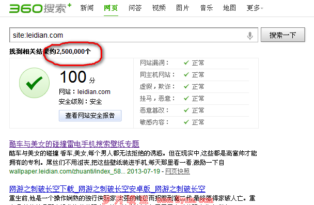Click the search box containing site:leidian.com
314x205 pixels.
click(x=134, y=35)
